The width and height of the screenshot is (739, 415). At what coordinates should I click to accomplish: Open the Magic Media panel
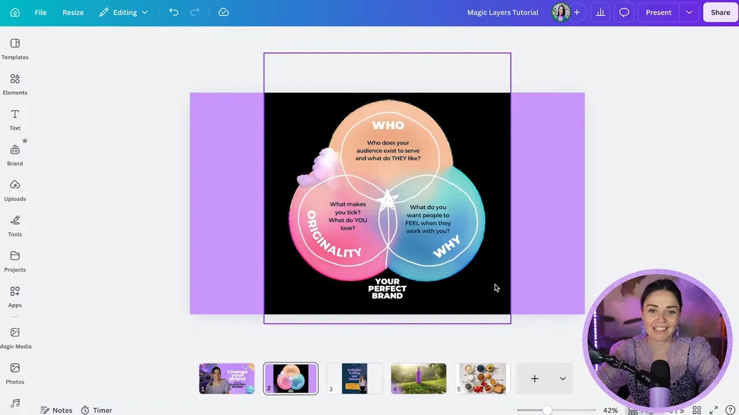15,338
